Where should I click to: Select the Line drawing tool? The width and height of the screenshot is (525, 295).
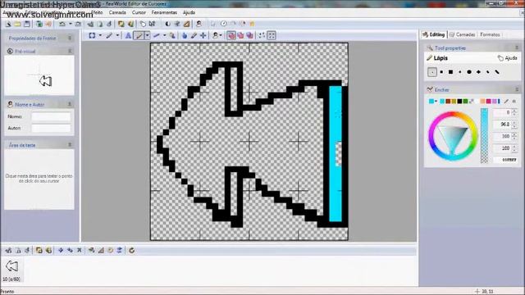pos(157,35)
